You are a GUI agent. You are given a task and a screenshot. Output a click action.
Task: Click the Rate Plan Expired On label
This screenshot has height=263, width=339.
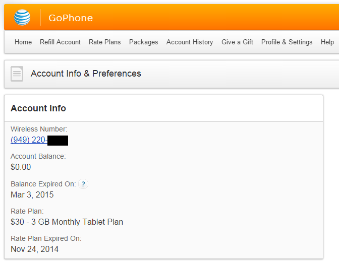46,238
